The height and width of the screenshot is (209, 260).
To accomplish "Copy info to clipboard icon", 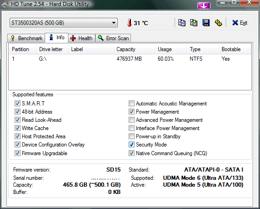I will [182, 23].
